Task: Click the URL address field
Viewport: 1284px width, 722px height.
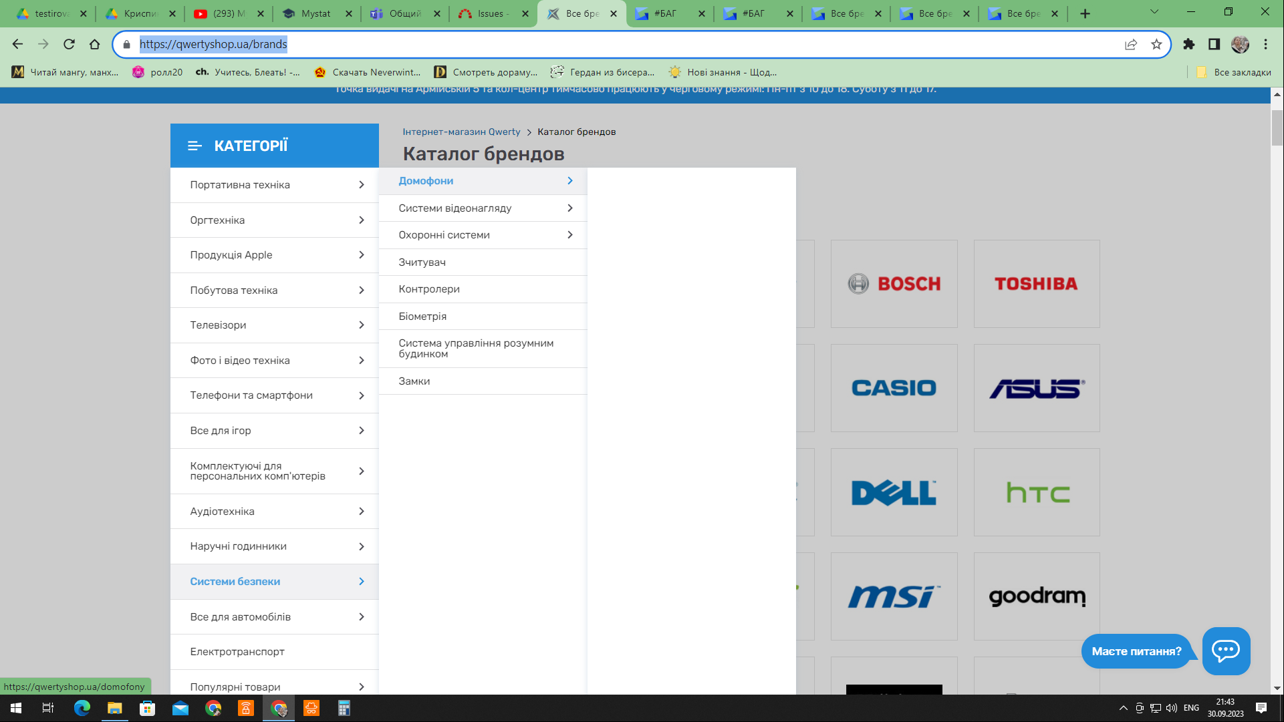Action: click(x=602, y=44)
